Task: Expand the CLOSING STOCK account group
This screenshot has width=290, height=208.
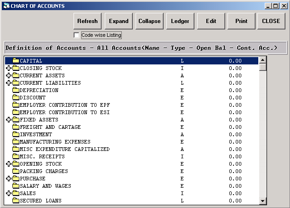Action: [x=9, y=68]
